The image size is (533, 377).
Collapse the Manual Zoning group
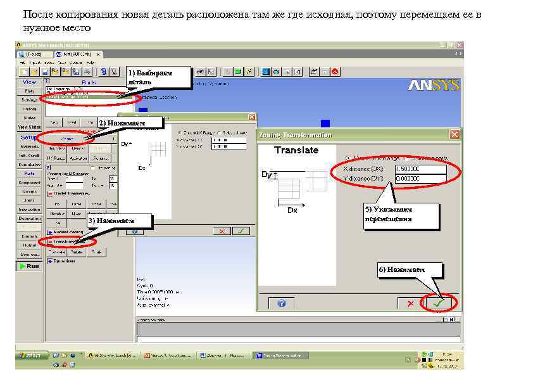click(49, 231)
